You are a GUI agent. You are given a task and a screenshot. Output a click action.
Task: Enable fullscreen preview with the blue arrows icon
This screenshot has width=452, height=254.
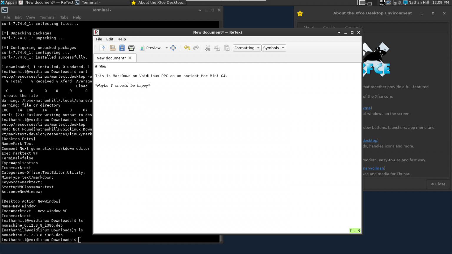[173, 48]
